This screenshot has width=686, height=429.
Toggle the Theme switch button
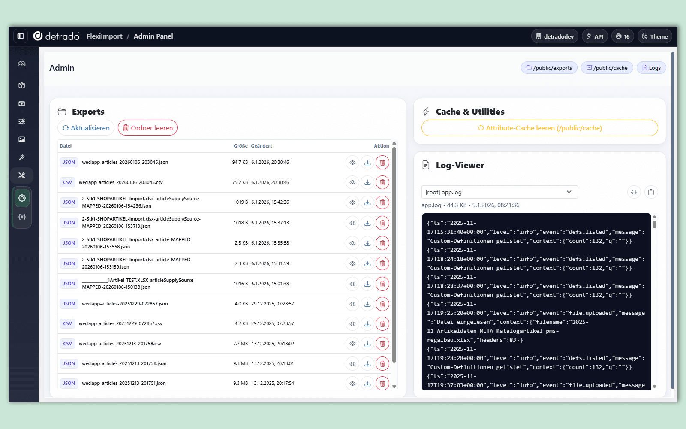coord(654,36)
